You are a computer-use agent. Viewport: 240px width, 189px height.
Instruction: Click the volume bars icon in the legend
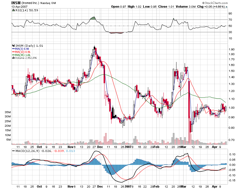coord(13,58)
